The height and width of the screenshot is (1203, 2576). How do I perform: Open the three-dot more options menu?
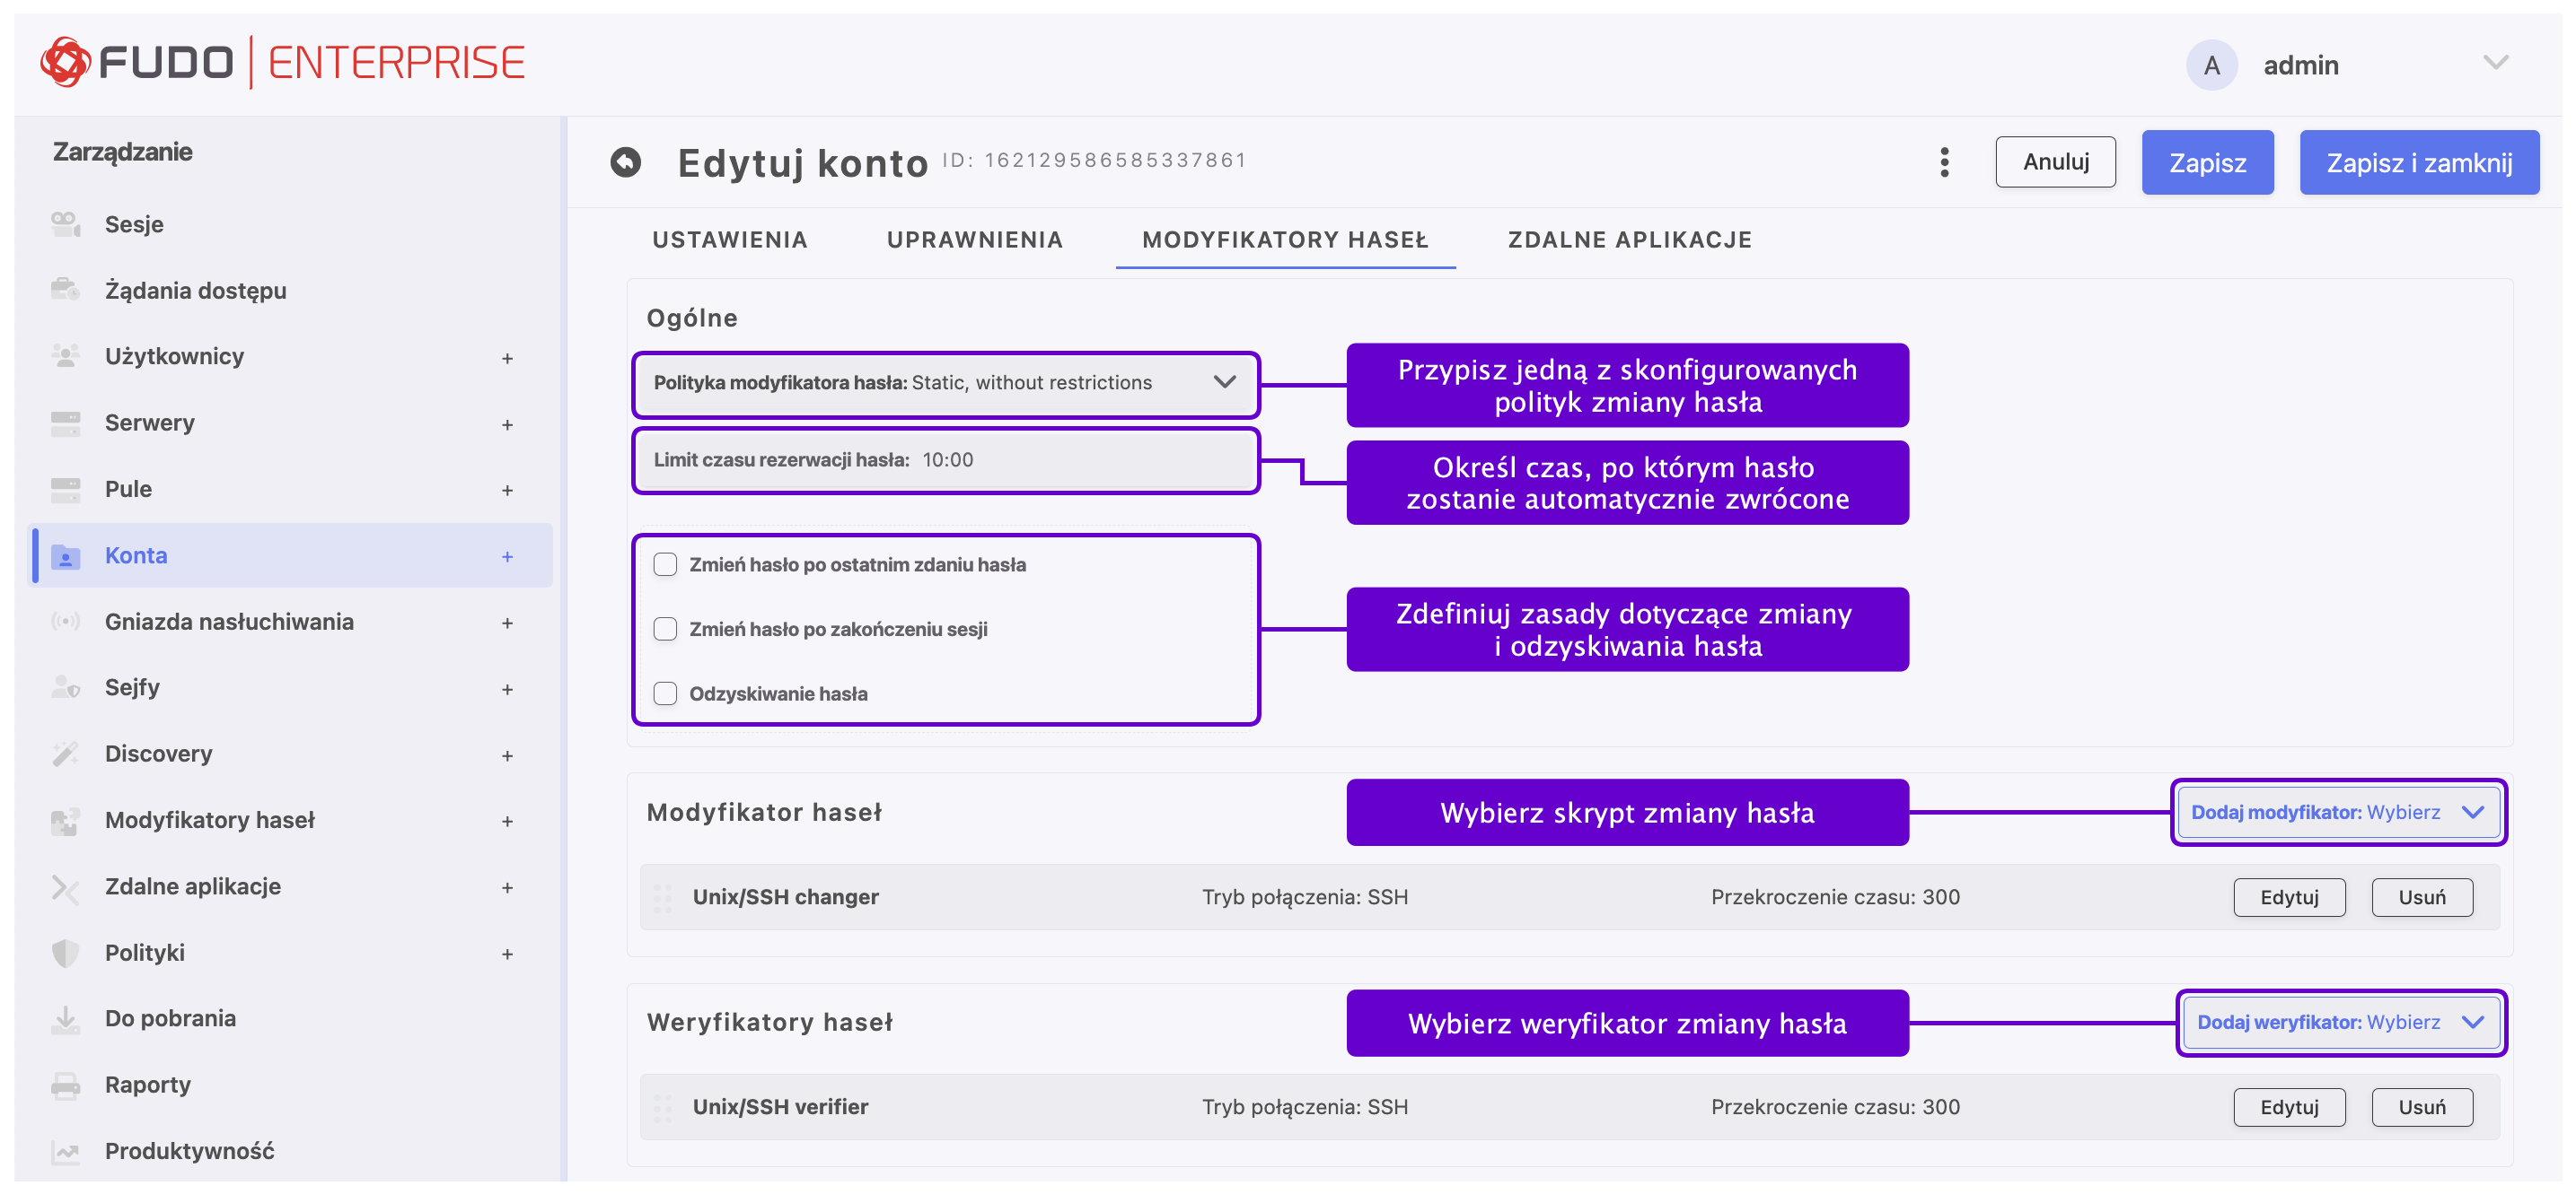click(1944, 161)
